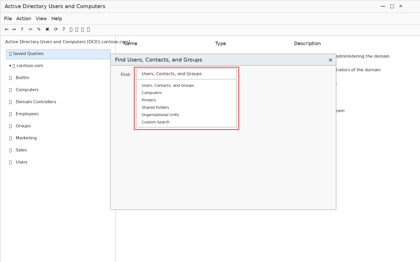
Task: Open the Help menu
Action: point(57,19)
